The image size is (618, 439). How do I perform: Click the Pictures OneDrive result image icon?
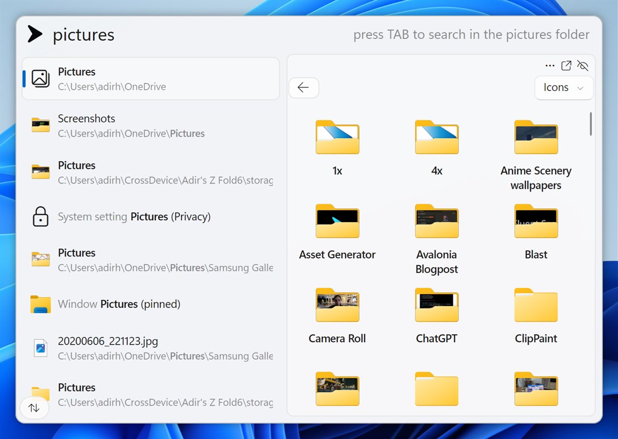click(x=40, y=78)
